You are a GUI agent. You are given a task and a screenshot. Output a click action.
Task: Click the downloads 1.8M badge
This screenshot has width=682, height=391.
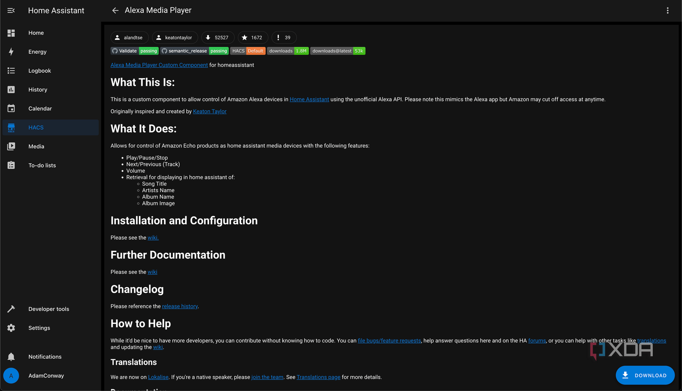point(288,51)
